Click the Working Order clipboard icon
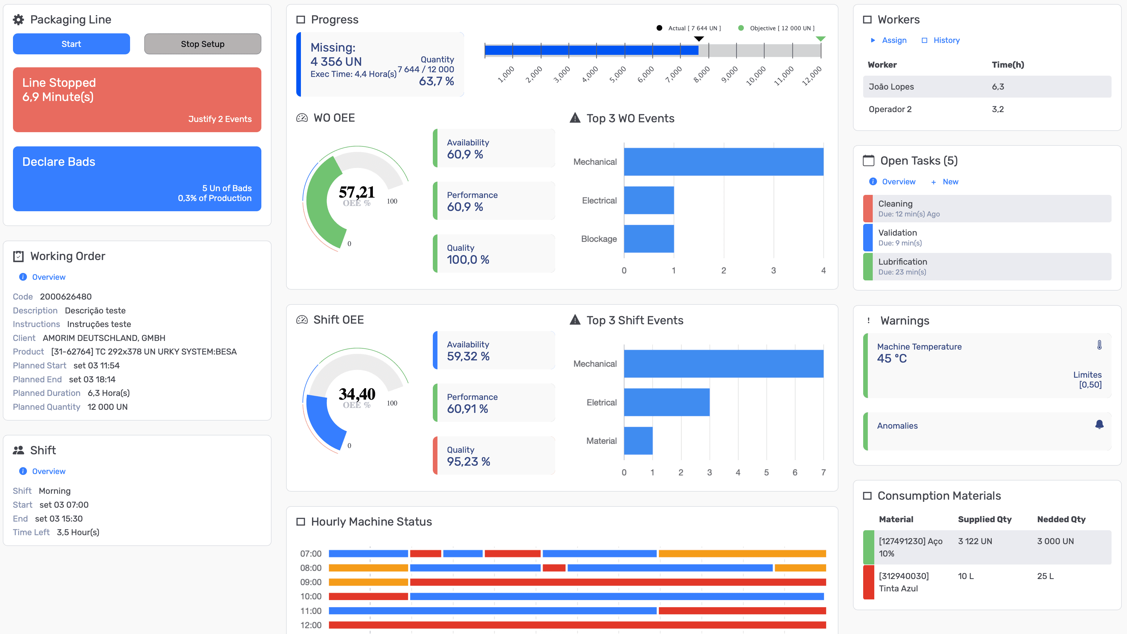The image size is (1127, 634). tap(18, 256)
